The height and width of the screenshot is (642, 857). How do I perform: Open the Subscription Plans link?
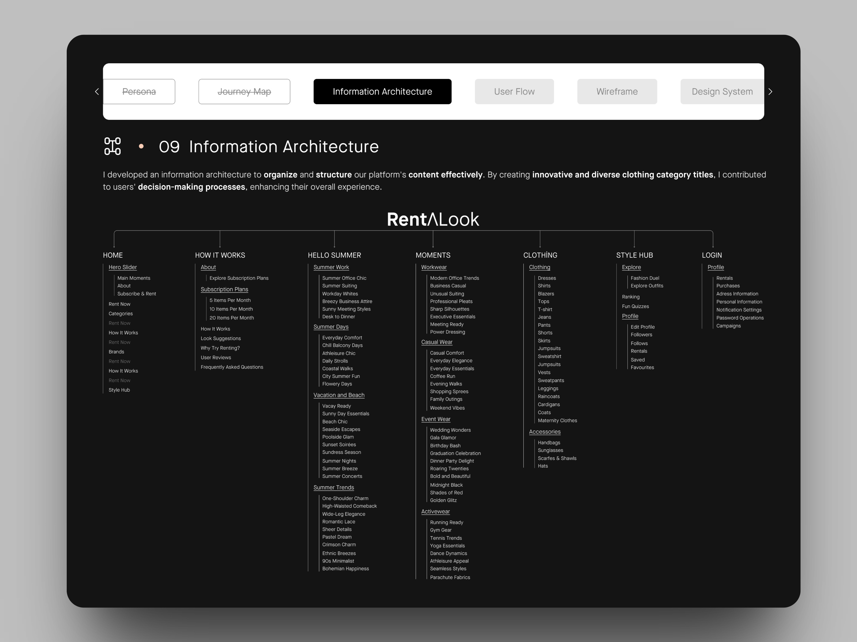[224, 290]
